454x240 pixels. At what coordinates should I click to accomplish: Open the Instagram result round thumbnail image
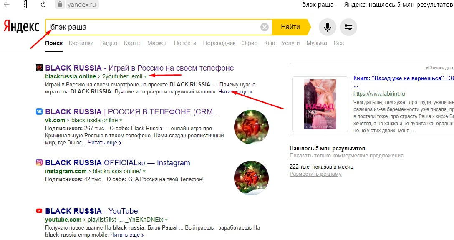tap(251, 178)
